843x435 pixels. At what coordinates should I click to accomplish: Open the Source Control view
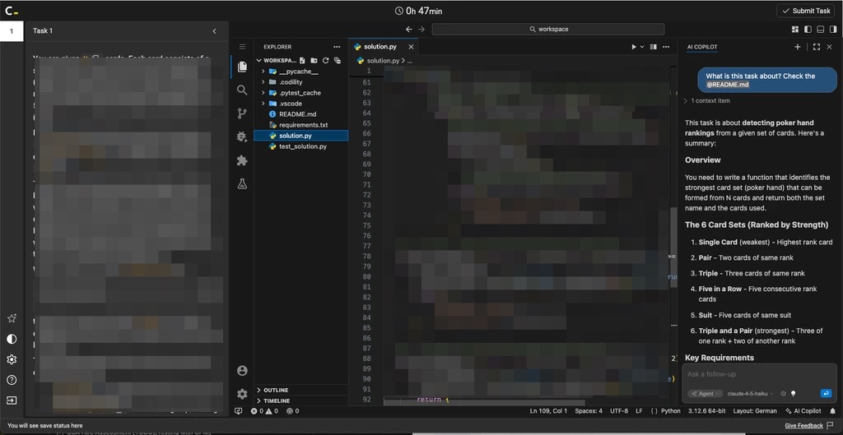pos(242,113)
